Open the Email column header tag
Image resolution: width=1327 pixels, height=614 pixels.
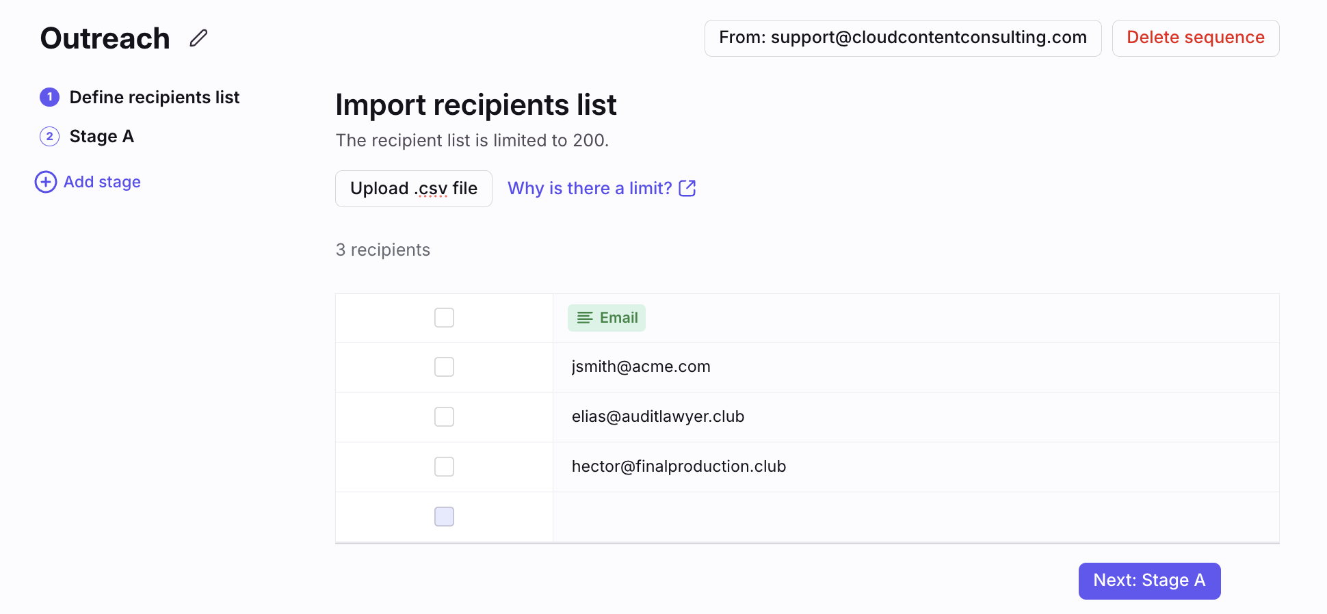click(x=607, y=318)
